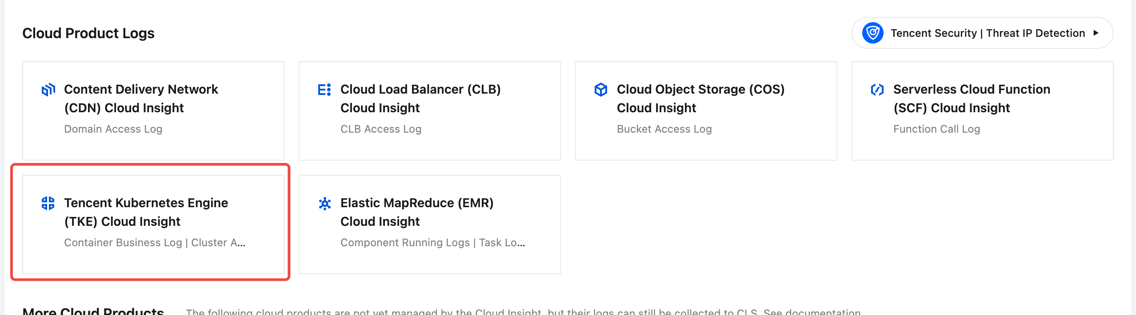1136x315 pixels.
Task: Expand the Threat IP Detection arrow
Action: [1096, 33]
